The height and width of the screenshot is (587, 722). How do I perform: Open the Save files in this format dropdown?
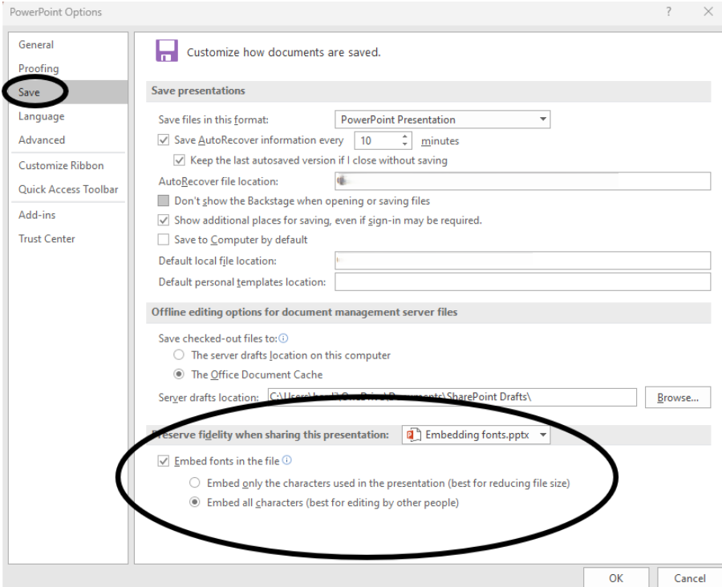tap(442, 119)
